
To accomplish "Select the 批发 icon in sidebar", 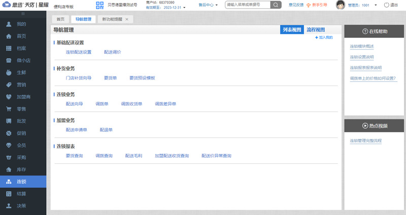I will (x=9, y=121).
